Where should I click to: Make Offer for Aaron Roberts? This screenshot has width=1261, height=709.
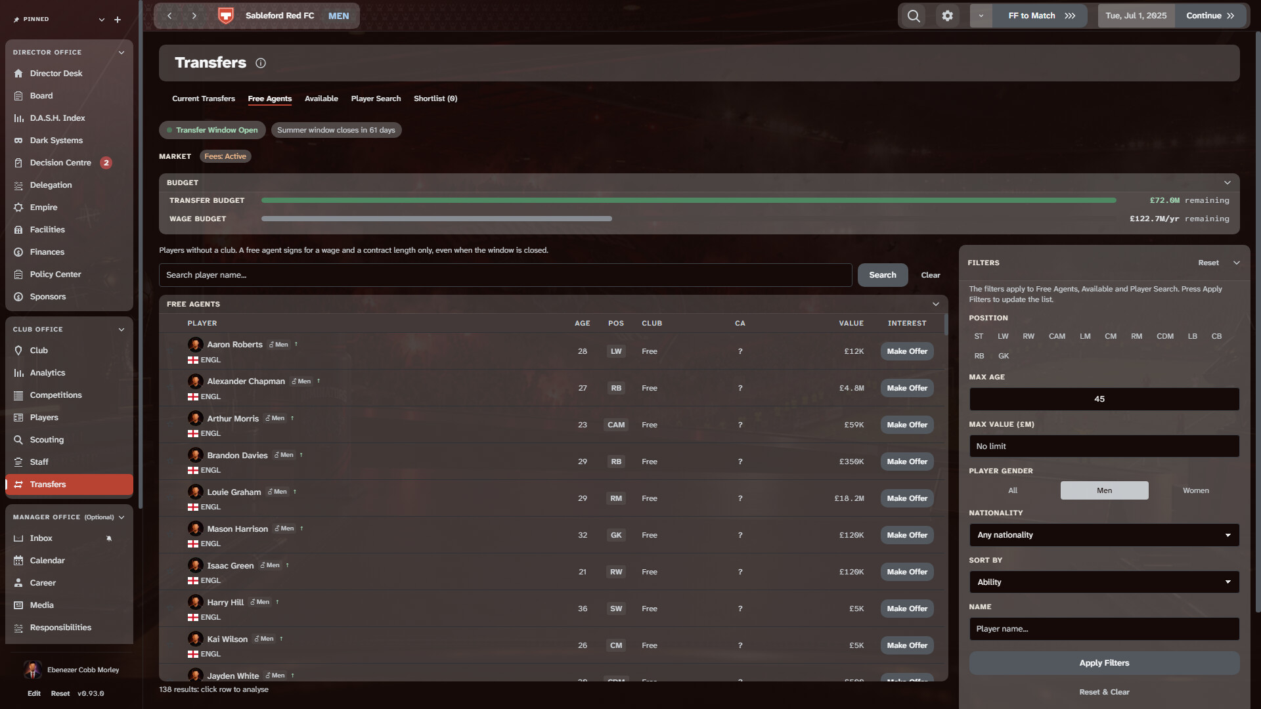point(907,351)
